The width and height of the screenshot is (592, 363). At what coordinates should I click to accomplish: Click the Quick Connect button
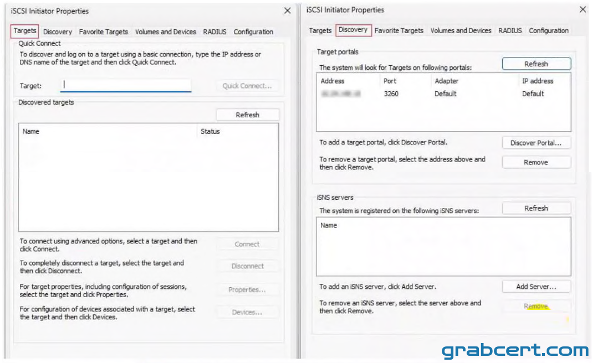pyautogui.click(x=247, y=86)
